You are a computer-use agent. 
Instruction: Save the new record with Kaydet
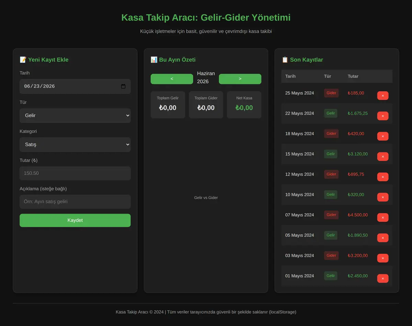click(75, 220)
